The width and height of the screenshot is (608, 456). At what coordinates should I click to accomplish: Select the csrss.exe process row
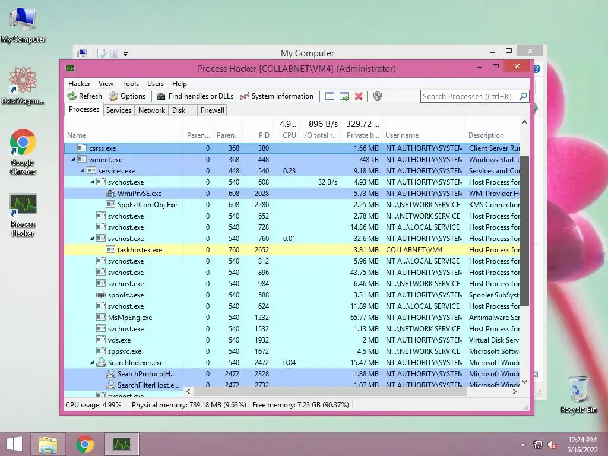coord(292,148)
